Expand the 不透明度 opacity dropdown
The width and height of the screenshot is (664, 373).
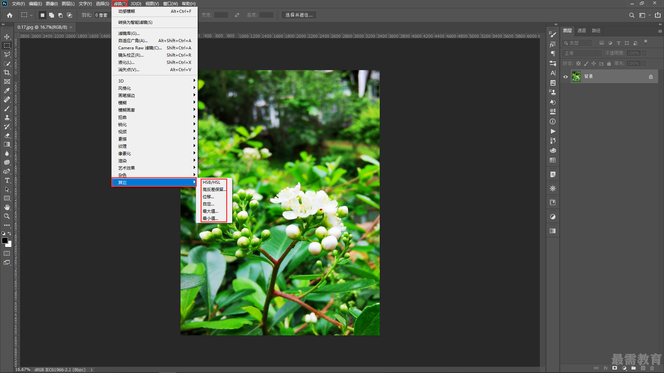click(x=644, y=53)
